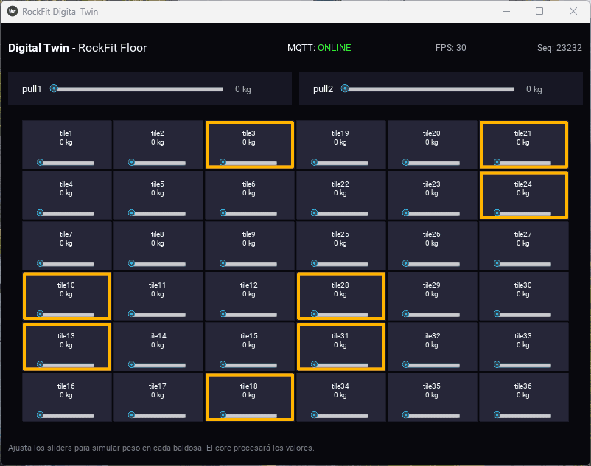591x466 pixels.
Task: Click the tile13 weight slider
Action: [x=66, y=364]
